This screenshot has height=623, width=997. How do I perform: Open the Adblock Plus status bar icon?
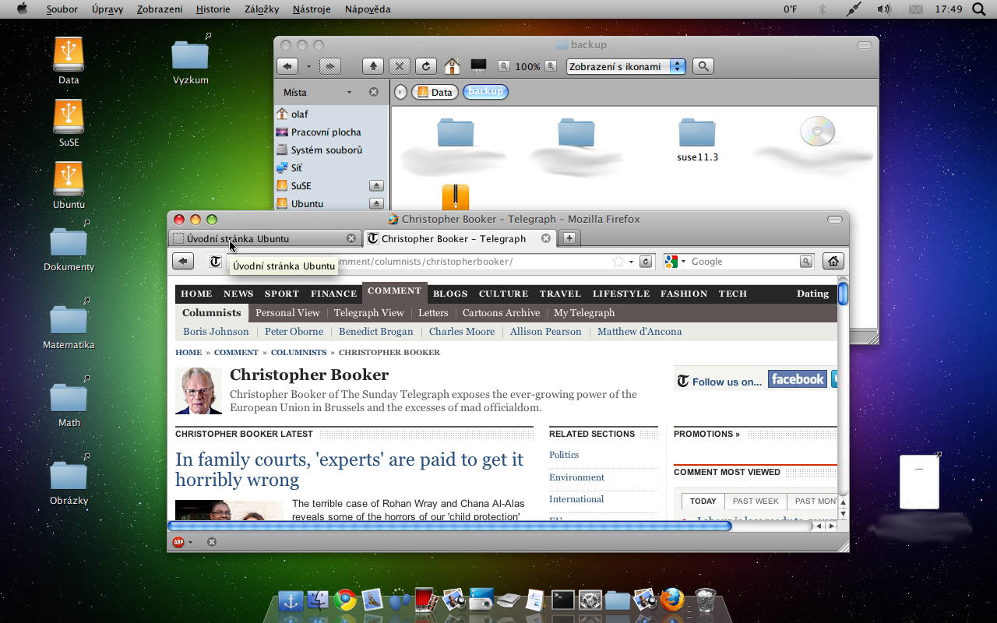click(x=178, y=542)
